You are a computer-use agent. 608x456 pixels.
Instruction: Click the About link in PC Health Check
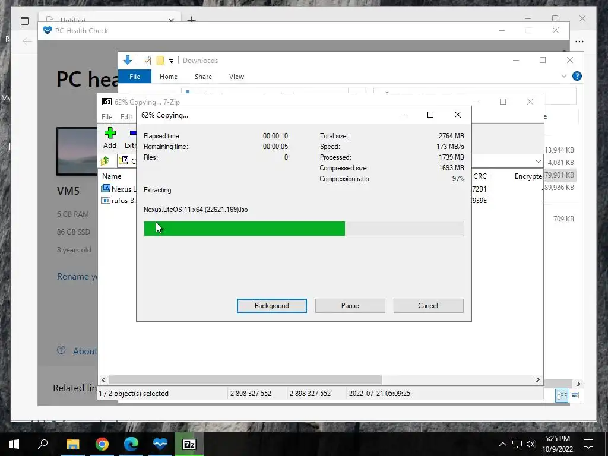click(84, 351)
